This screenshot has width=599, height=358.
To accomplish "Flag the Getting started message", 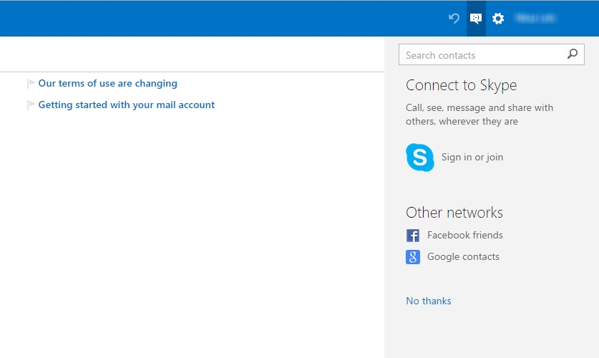I will pyautogui.click(x=31, y=105).
